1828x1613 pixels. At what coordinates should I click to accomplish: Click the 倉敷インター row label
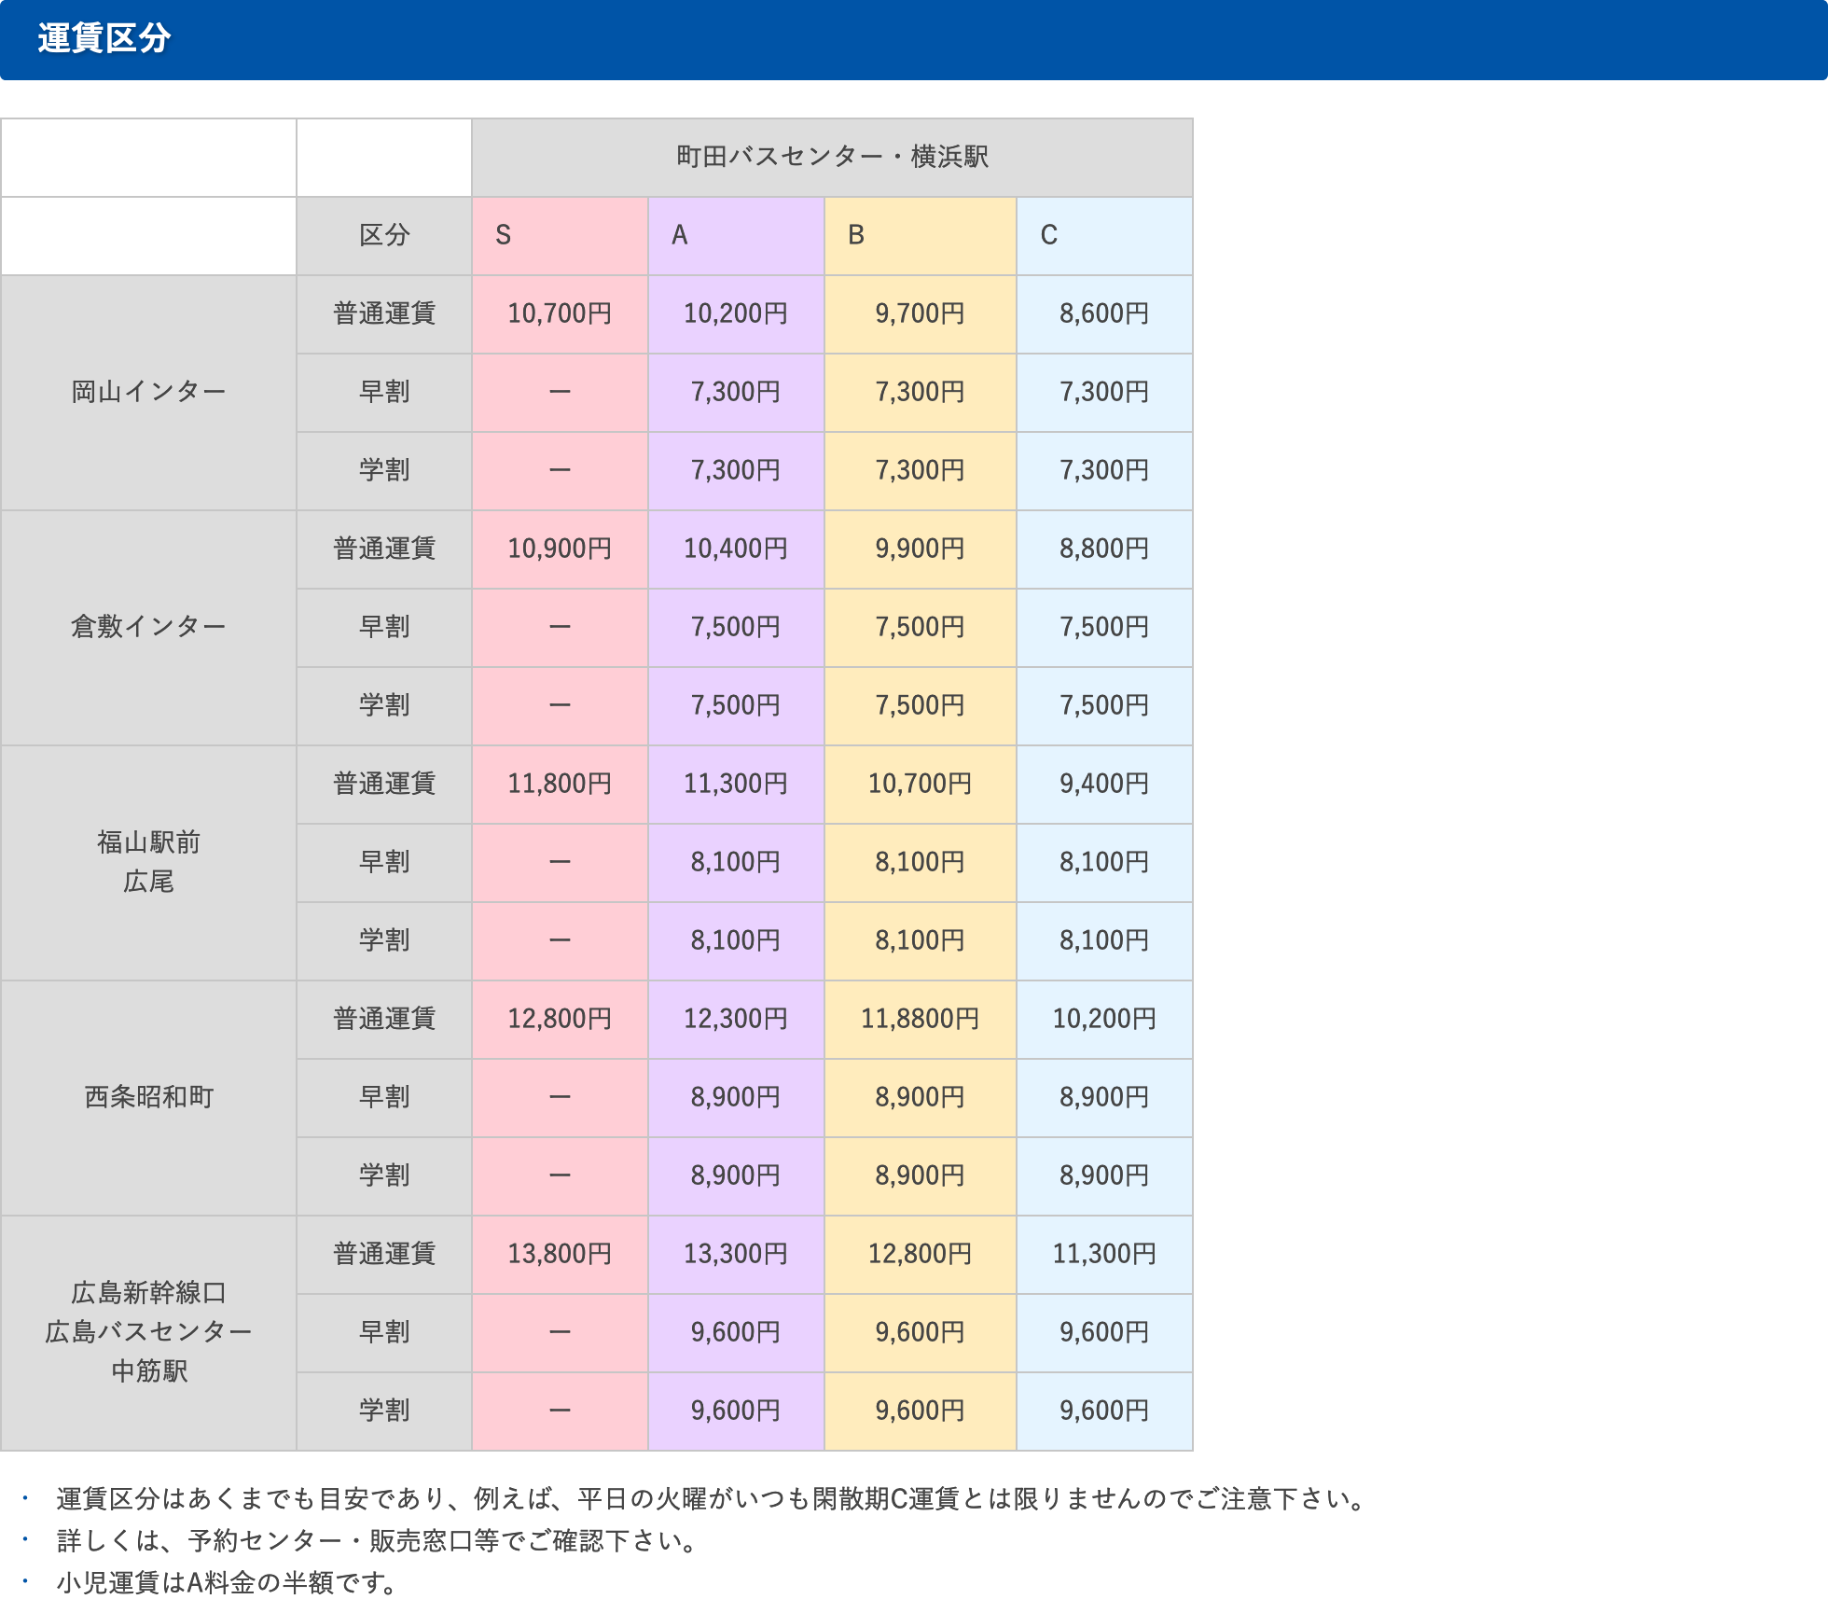click(x=148, y=627)
